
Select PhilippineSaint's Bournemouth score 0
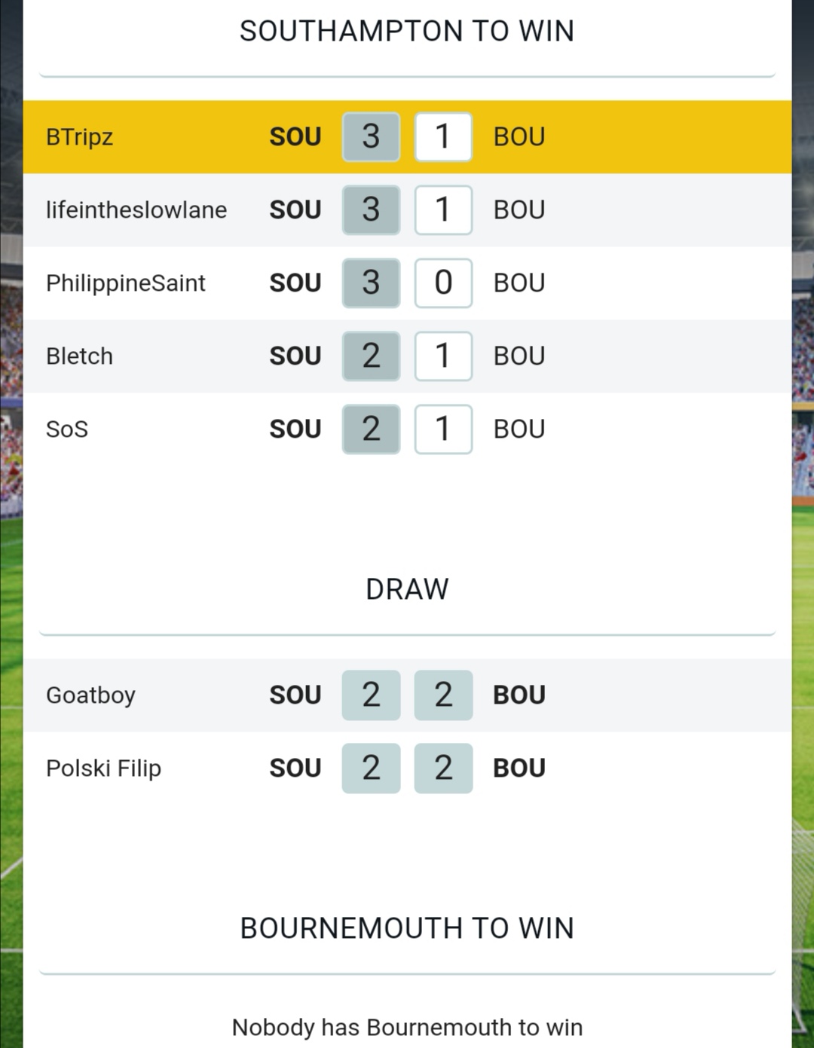pos(443,283)
